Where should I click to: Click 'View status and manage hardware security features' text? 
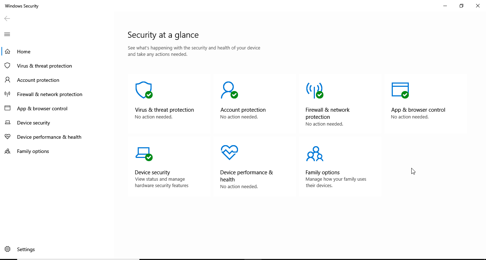tap(162, 182)
